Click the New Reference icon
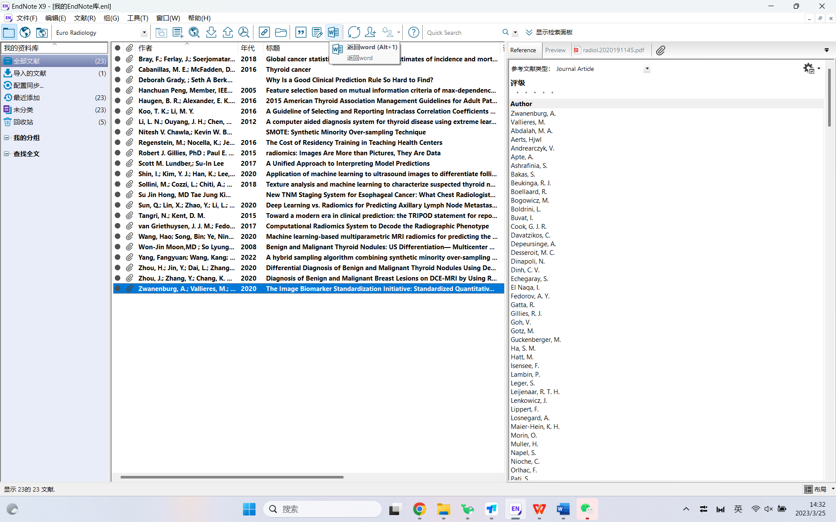Viewport: 836px width, 522px height. point(178,32)
